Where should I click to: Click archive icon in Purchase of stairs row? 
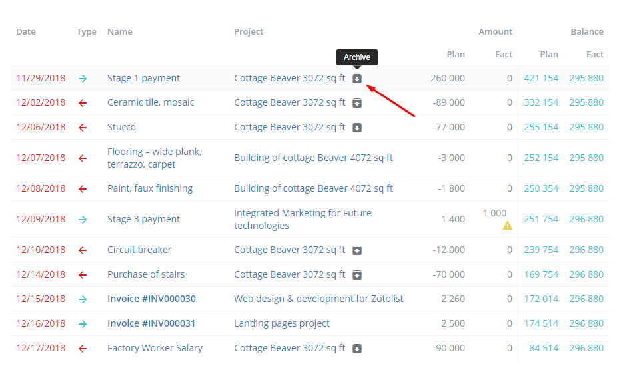point(357,275)
